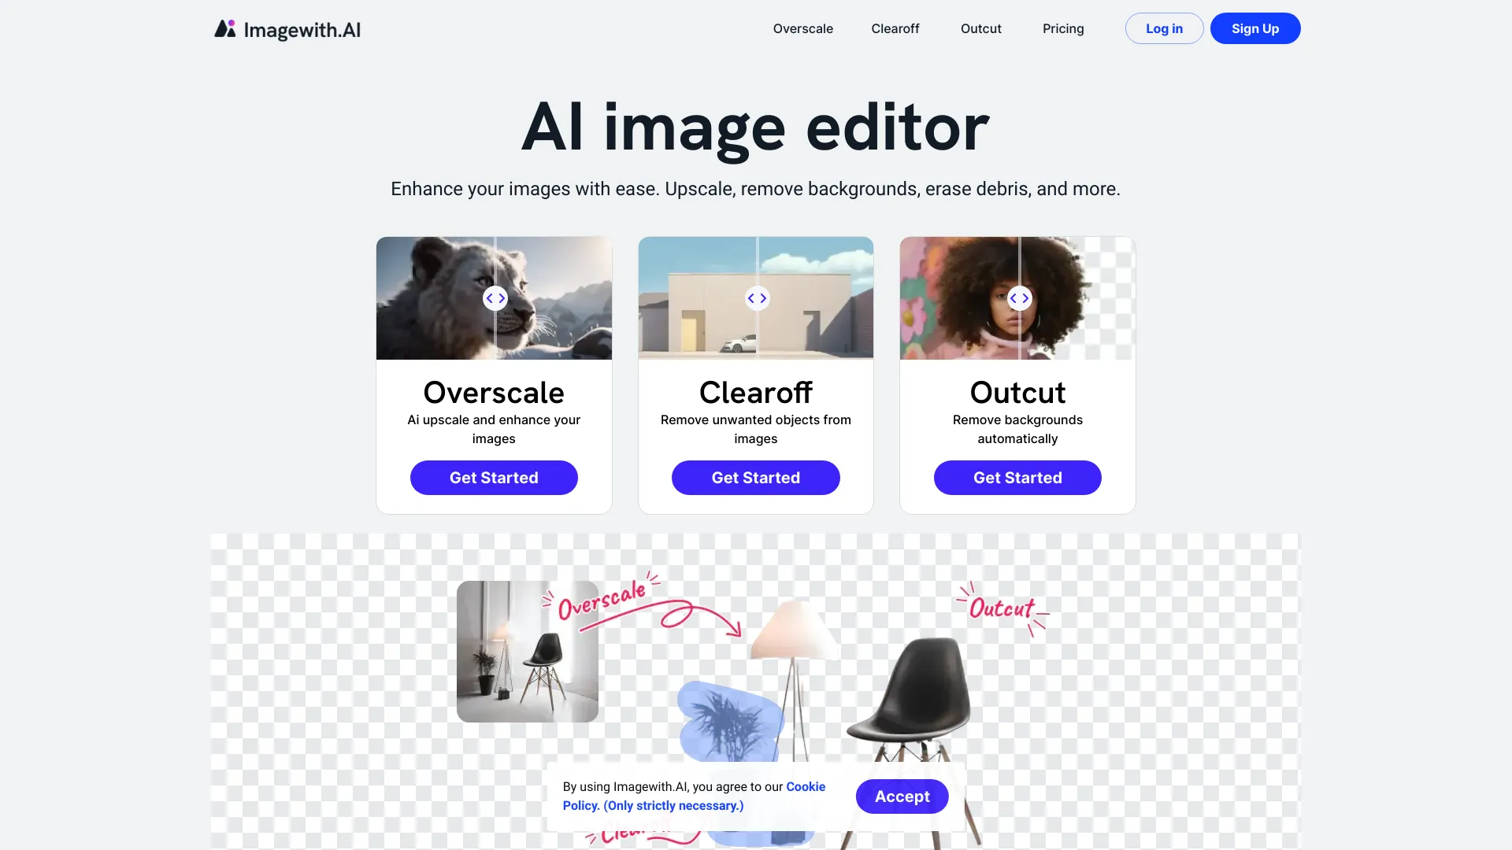The image size is (1512, 850).
Task: Click left arrow on Outcut comparison slider
Action: pyautogui.click(x=1014, y=297)
